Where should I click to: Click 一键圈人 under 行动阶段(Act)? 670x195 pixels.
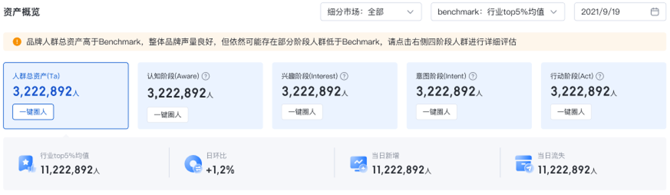[x=571, y=112]
